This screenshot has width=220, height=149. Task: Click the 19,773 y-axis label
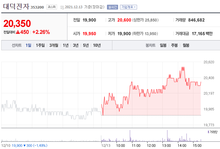pos(209,125)
